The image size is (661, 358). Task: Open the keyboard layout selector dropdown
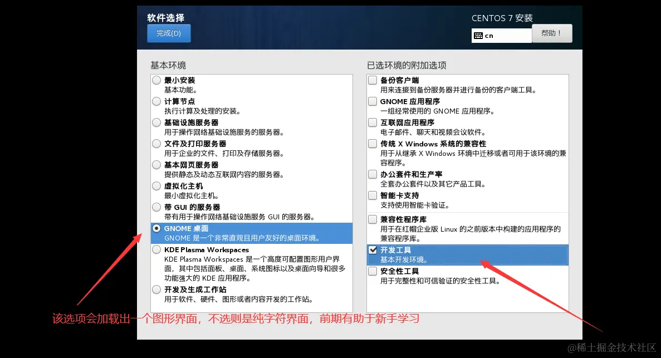[x=501, y=36]
